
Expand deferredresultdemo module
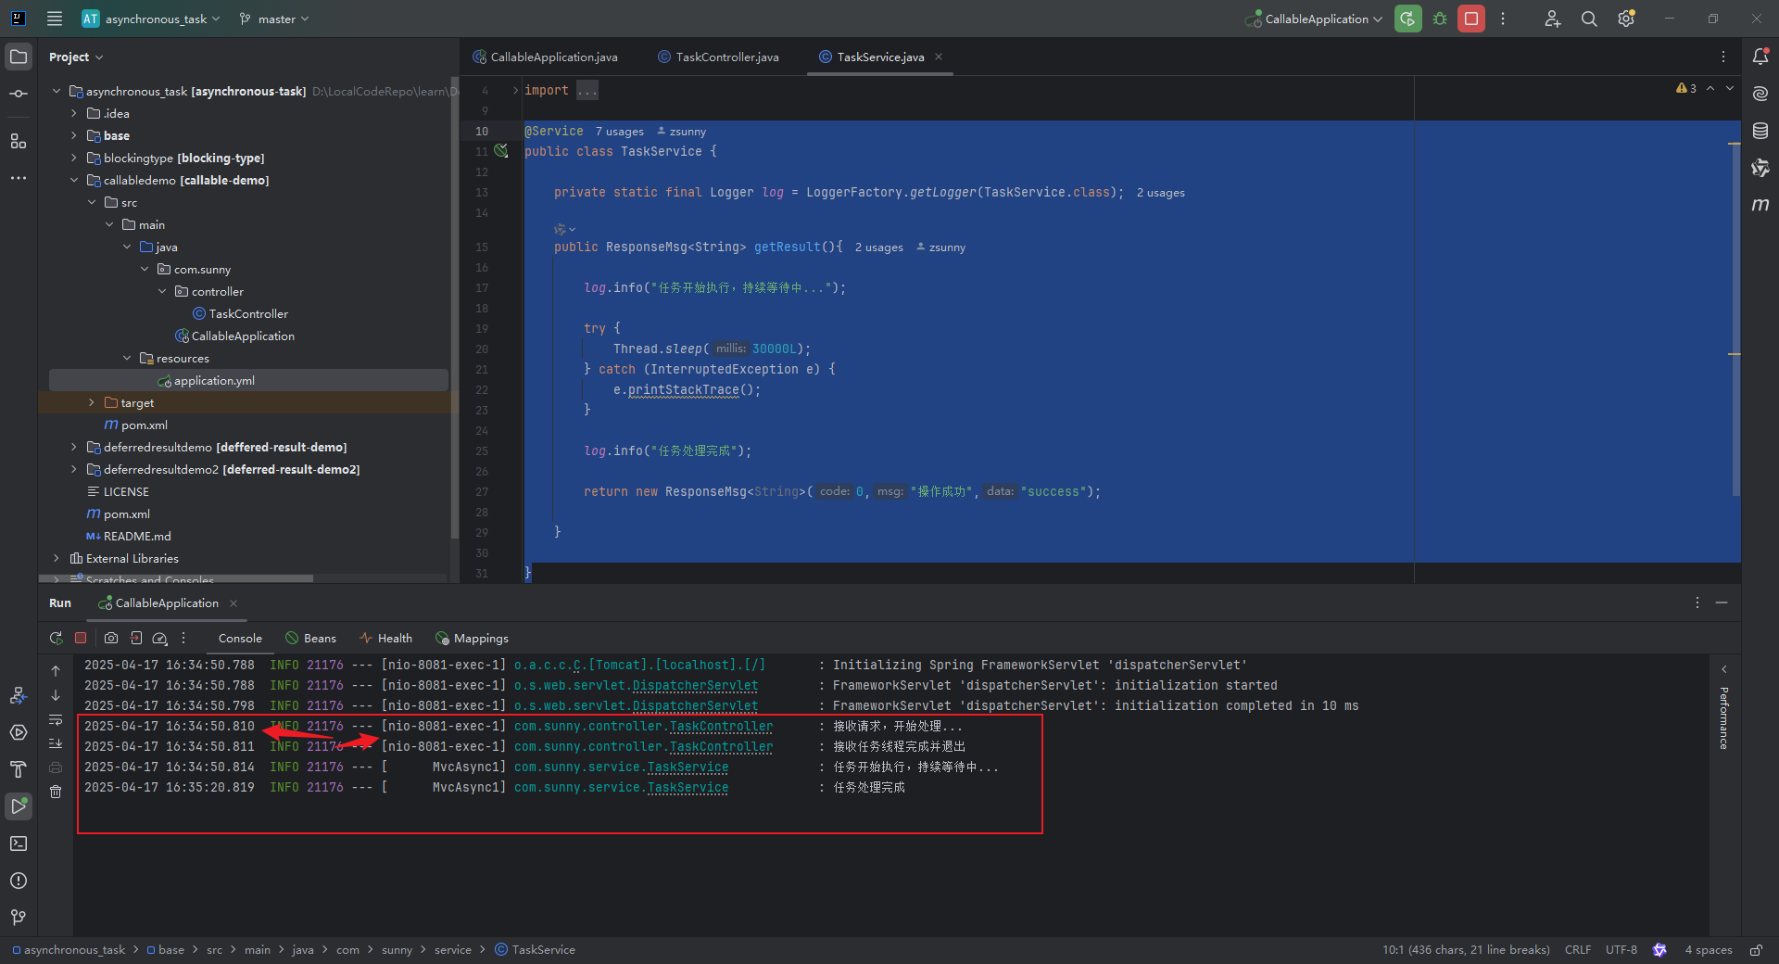(74, 447)
